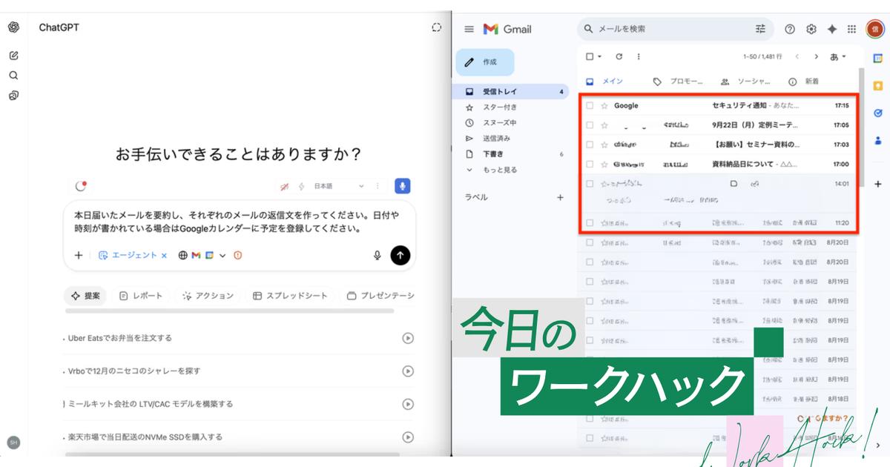Run the Uber Eats お弁当 suggestion

[x=407, y=338]
